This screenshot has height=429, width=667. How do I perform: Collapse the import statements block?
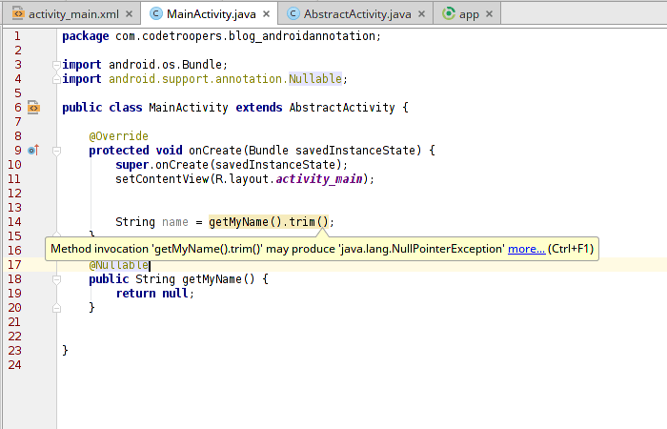click(56, 65)
